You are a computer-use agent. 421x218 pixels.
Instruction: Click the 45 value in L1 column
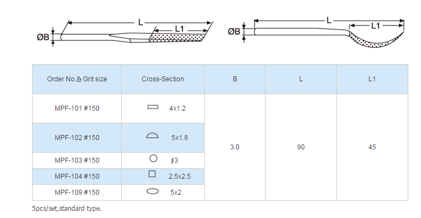372,147
